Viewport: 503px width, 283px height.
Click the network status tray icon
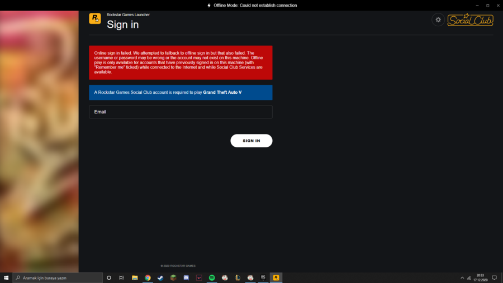pos(469,278)
